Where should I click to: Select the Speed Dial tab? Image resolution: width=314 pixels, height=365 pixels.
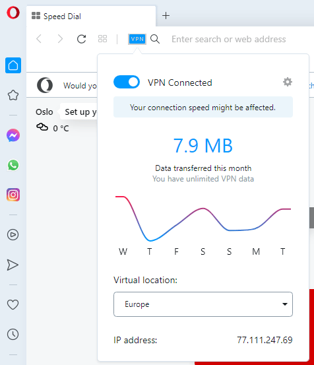(91, 16)
